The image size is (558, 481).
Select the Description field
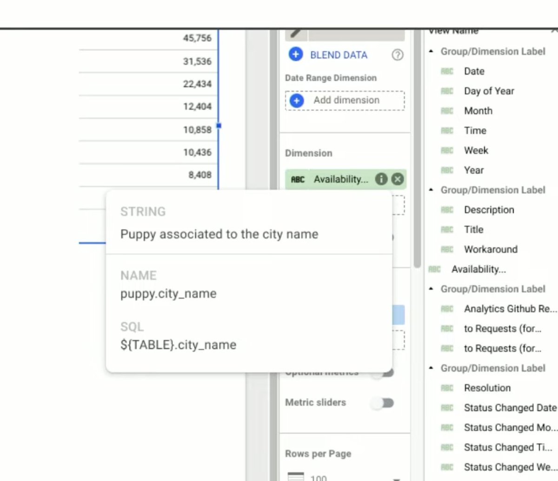point(489,210)
